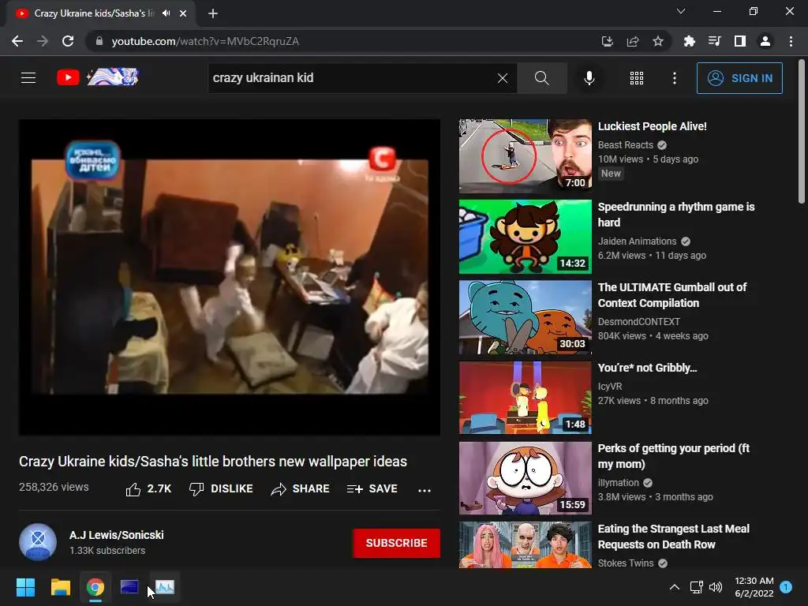This screenshot has height=606, width=808.
Task: Install app via address bar install icon
Action: click(x=607, y=41)
